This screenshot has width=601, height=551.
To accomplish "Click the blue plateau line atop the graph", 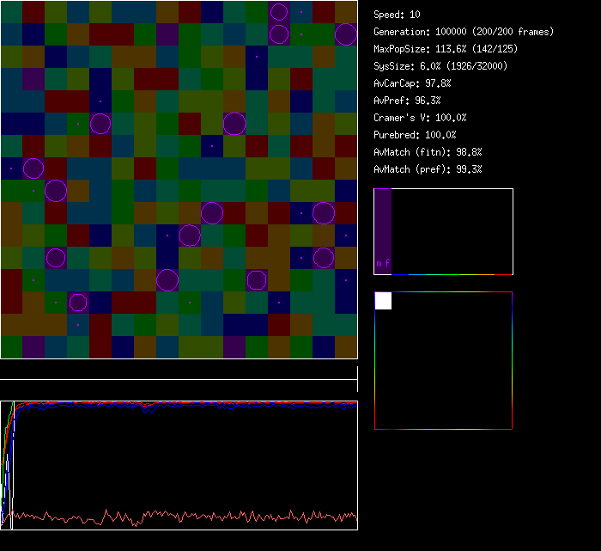I will click(215, 406).
